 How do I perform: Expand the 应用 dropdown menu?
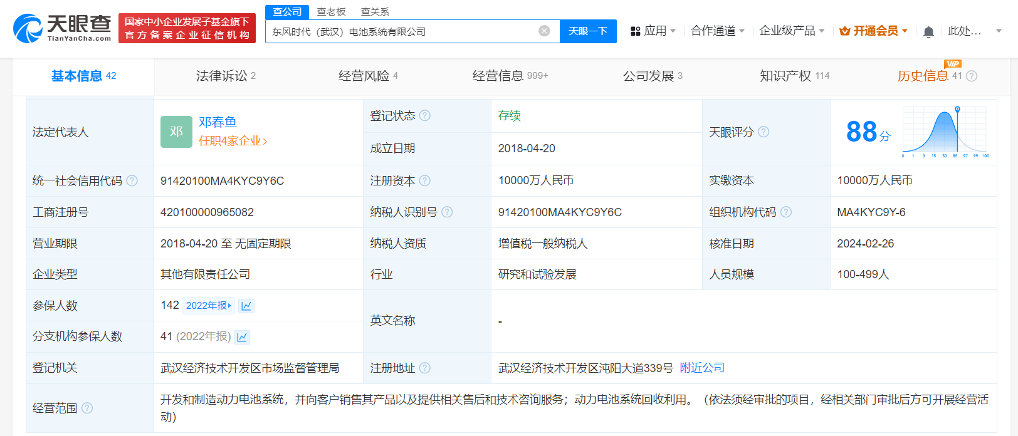(673, 31)
